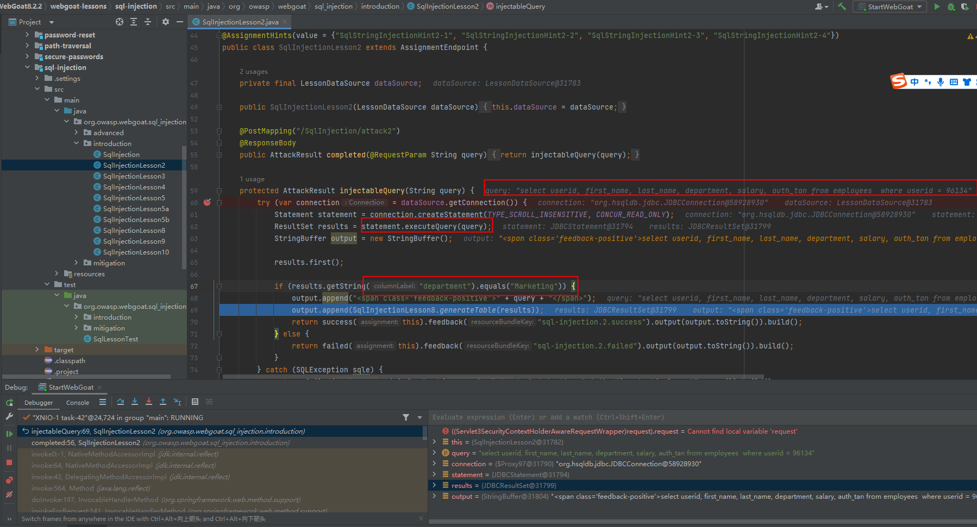Expand the 'connection' variable node
This screenshot has height=527, width=977.
click(434, 463)
